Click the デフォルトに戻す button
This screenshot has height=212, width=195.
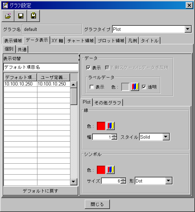(41, 191)
